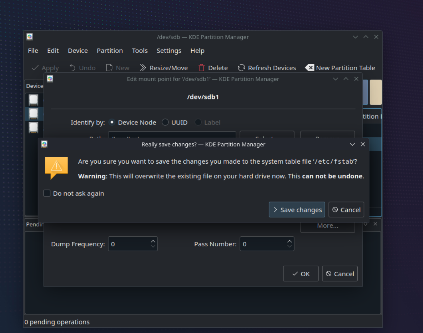Viewport: 423px width, 333px height.
Task: Increase the Dump Frequency value
Action: (153, 241)
